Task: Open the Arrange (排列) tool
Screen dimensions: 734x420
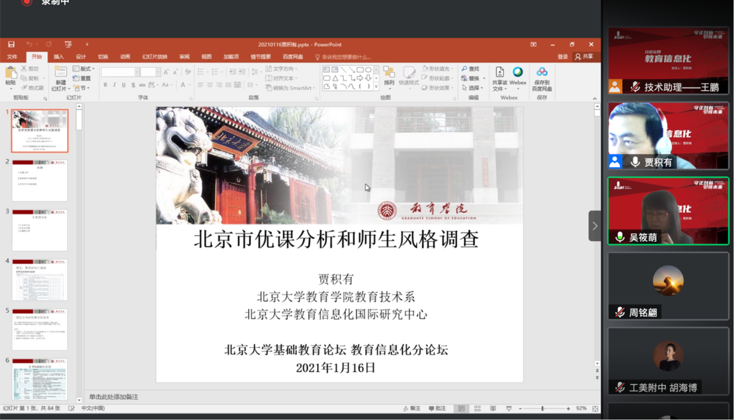Action: point(389,76)
